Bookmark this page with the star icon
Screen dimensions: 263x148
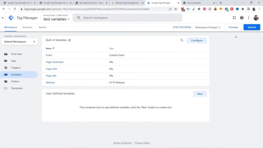[176, 9]
